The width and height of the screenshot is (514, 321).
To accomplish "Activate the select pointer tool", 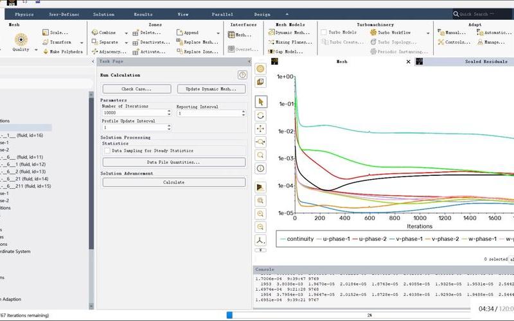I will (261, 102).
